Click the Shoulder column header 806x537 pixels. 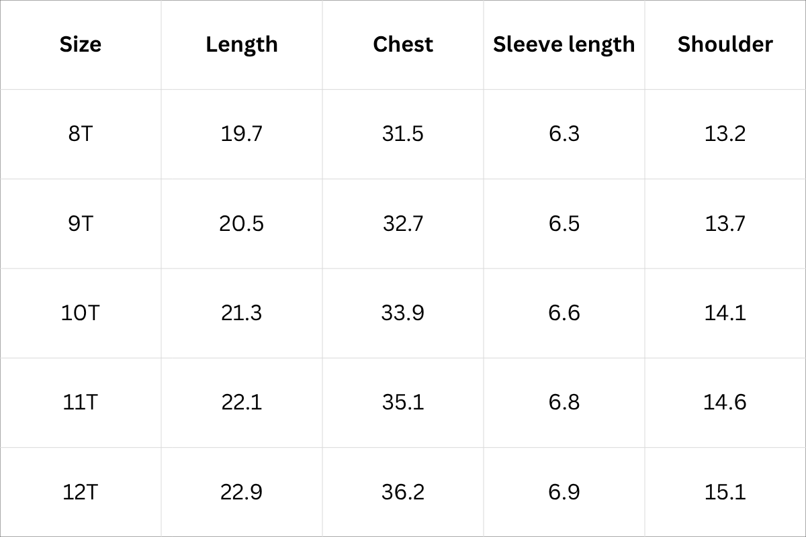(725, 44)
